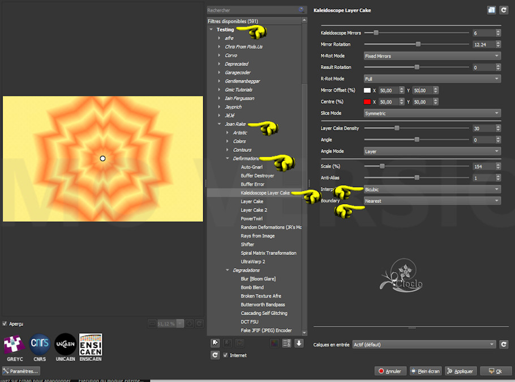Open the M-Rot Mode dropdown showing Fixed Mirrors
The image size is (515, 382).
tap(432, 56)
